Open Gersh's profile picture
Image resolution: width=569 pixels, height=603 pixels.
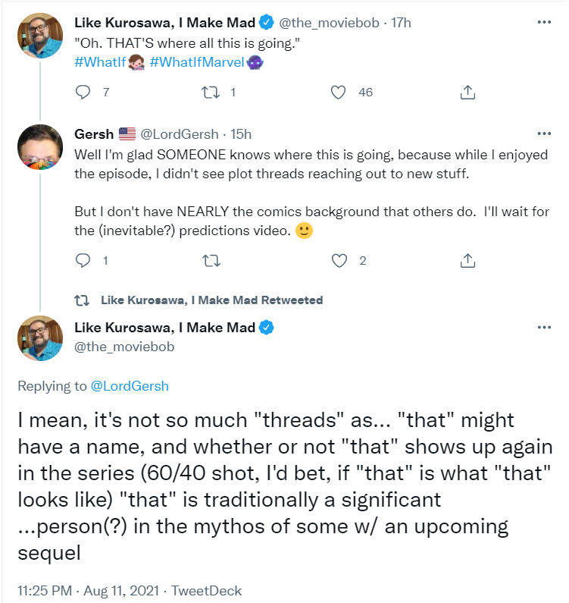coord(40,147)
